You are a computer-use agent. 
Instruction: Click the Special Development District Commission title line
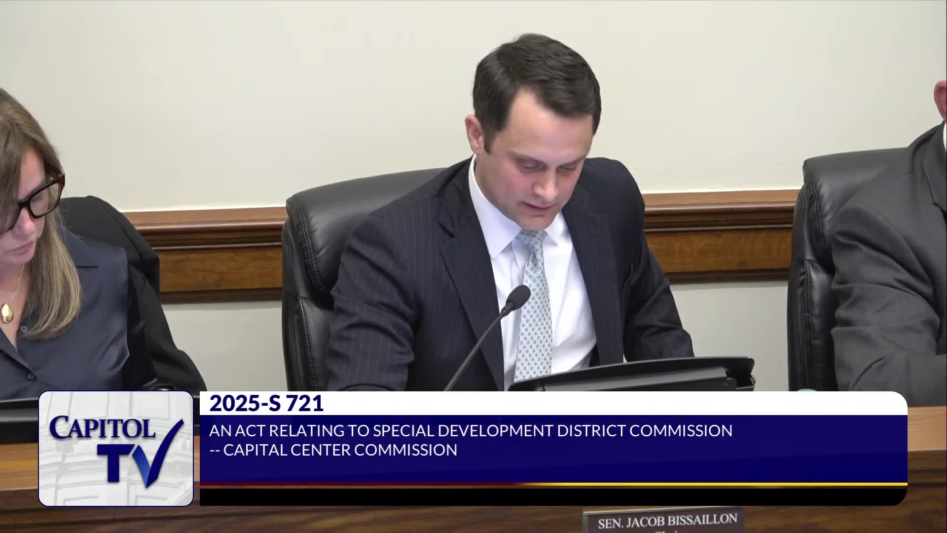point(471,431)
